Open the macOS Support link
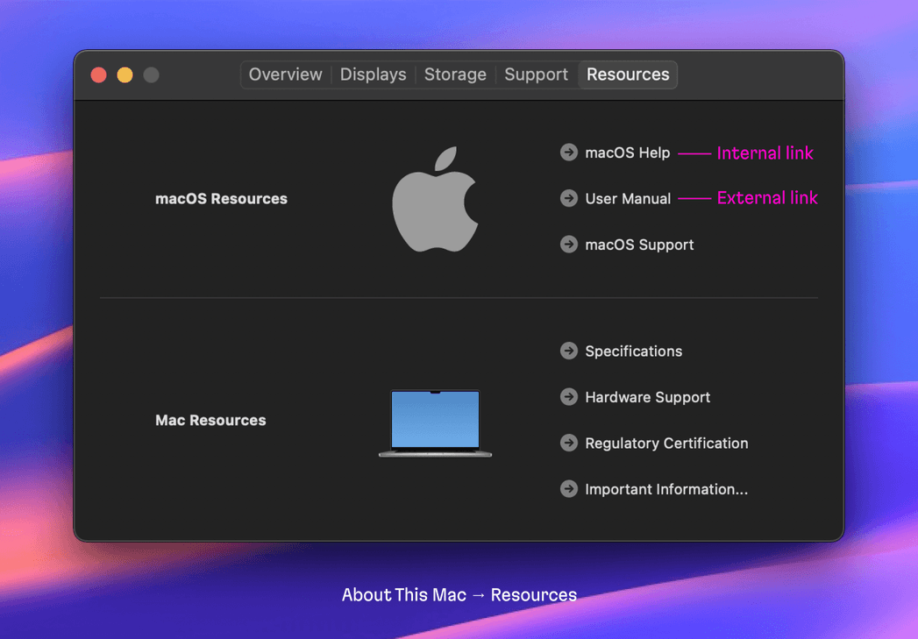Image resolution: width=918 pixels, height=639 pixels. click(x=639, y=245)
